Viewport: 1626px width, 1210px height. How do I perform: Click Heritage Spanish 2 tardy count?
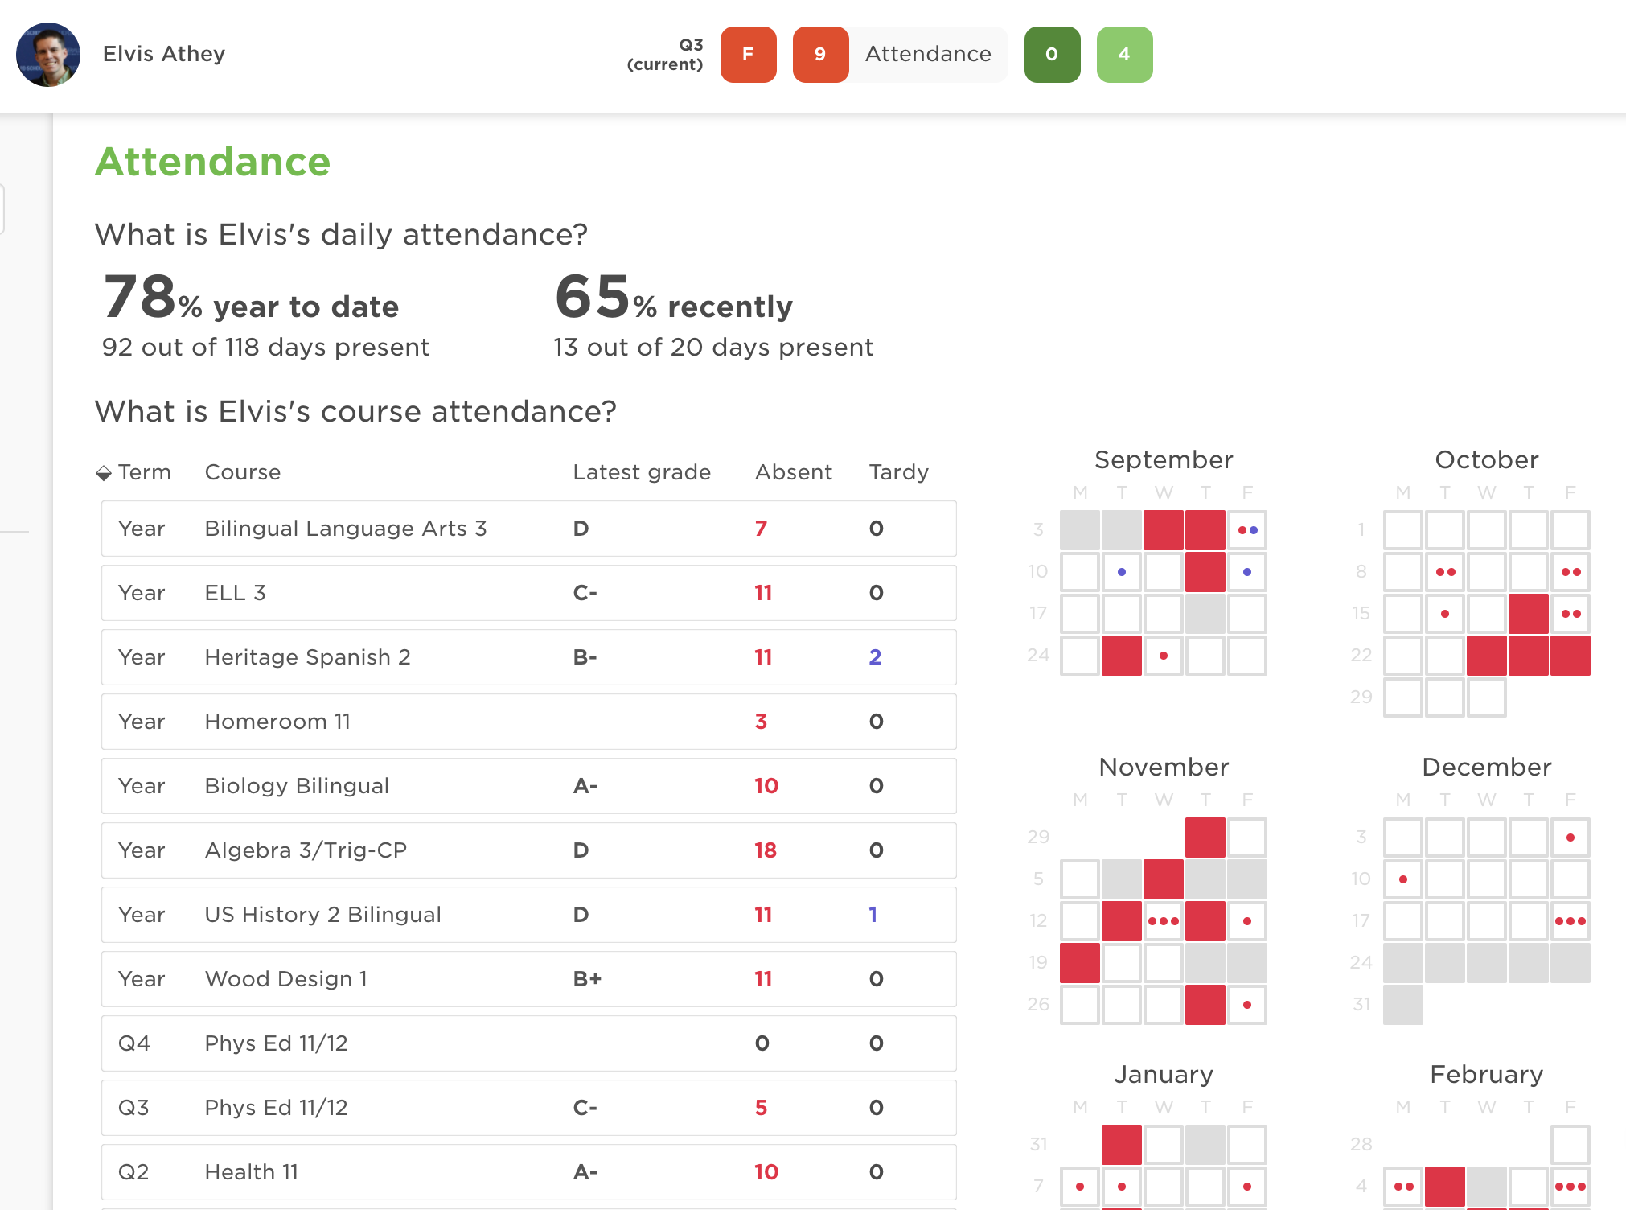[x=875, y=657]
